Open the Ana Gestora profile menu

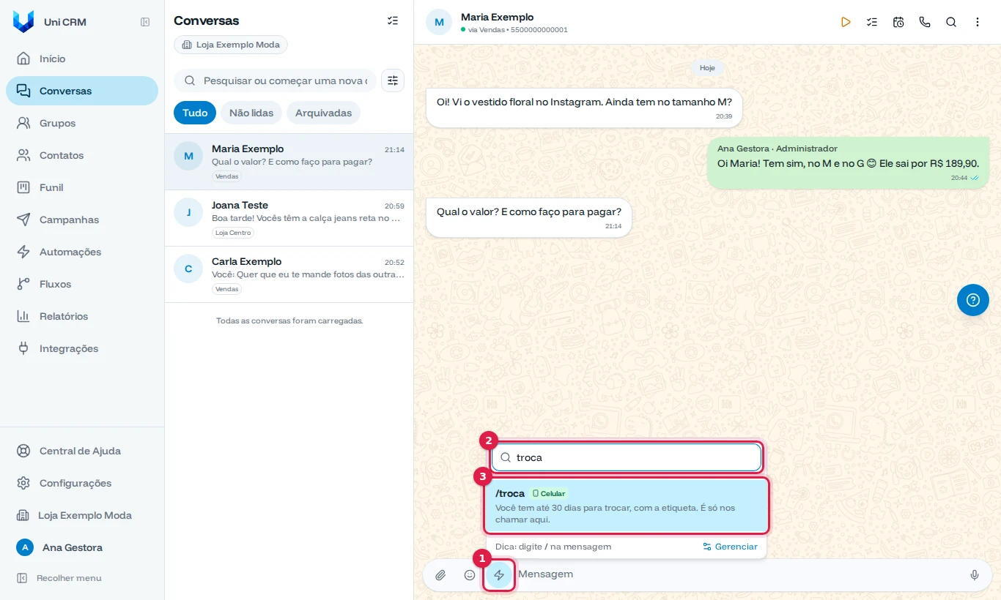point(82,547)
